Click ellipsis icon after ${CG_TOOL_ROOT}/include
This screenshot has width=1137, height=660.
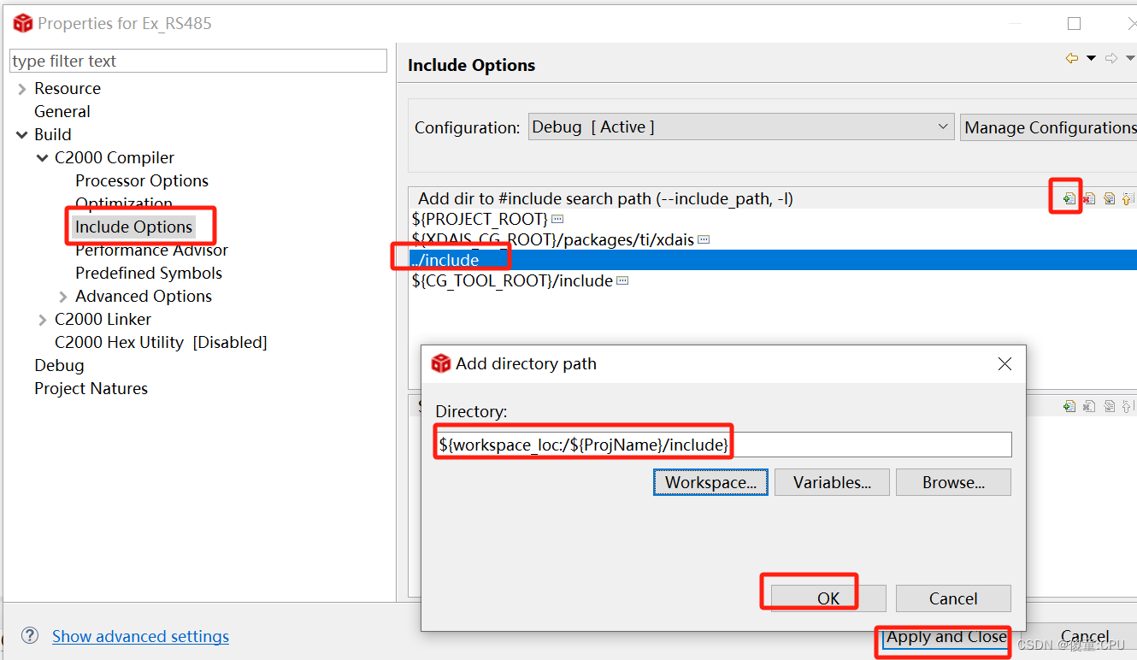click(x=622, y=280)
